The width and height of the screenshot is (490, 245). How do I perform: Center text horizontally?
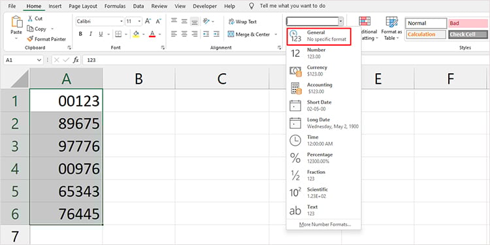point(184,34)
